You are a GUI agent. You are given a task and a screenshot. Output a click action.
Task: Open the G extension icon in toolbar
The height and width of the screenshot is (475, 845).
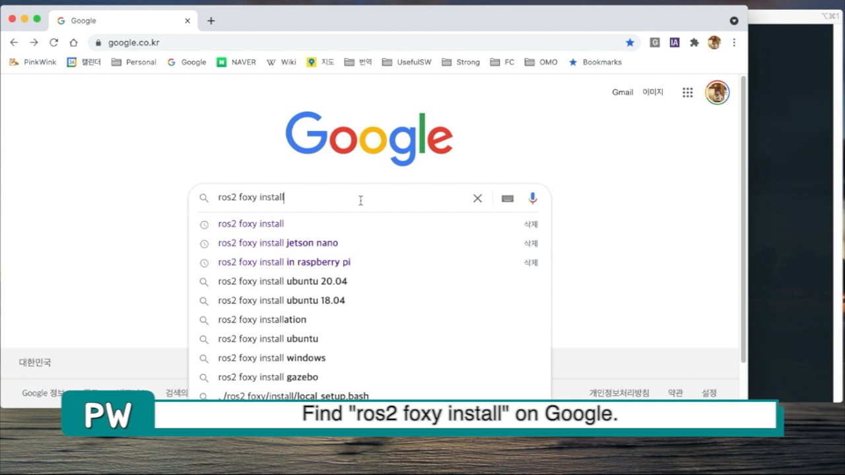pos(655,42)
